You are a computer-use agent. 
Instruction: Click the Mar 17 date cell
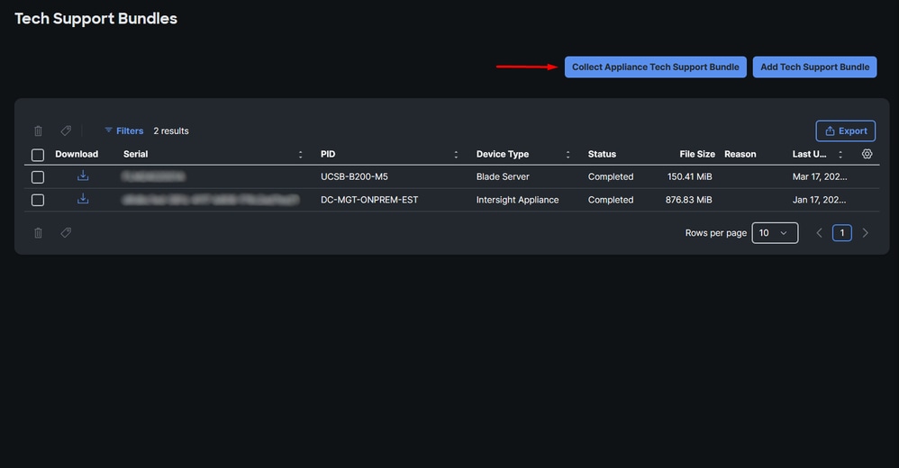820,176
